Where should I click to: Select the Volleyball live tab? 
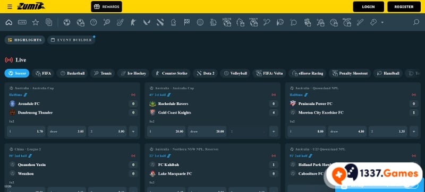click(x=235, y=73)
